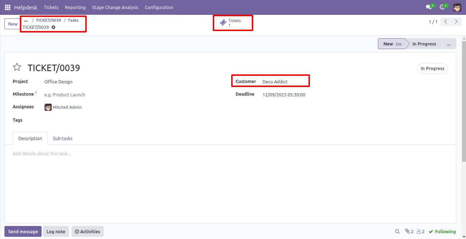466x239 pixels.
Task: Click the gear icon beside TICKET/0039 breadcrumb
Action: point(53,27)
